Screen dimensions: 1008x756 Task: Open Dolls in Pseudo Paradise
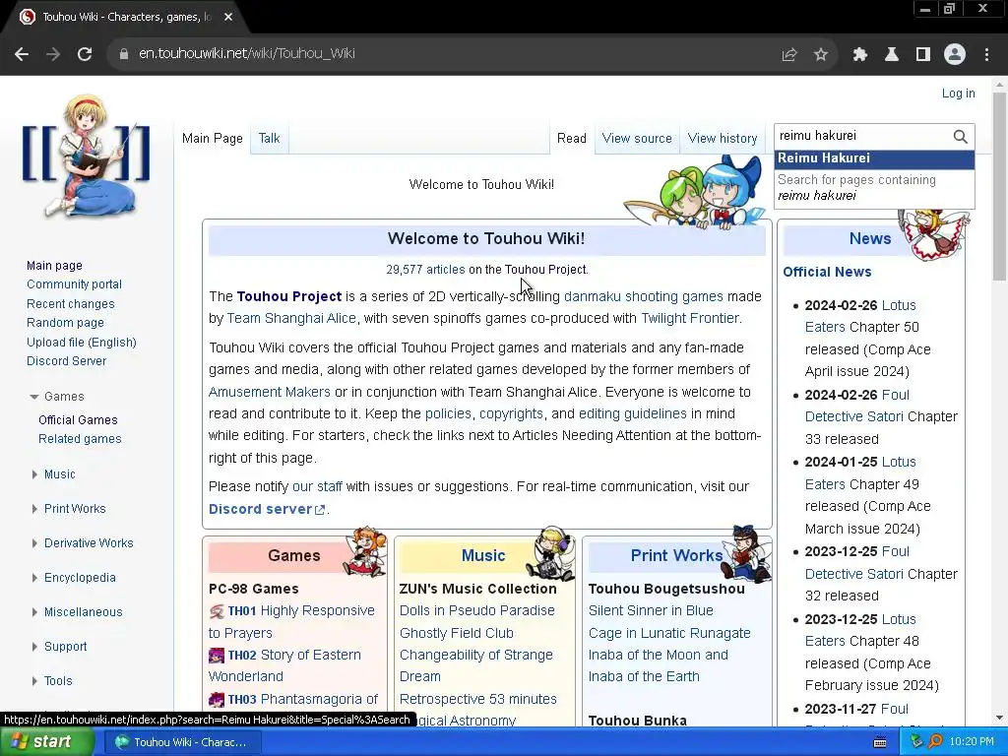coord(477,610)
